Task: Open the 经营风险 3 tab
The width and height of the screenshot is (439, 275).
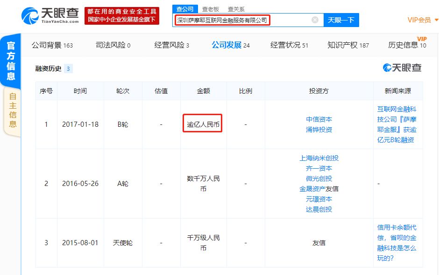Action: [171, 45]
